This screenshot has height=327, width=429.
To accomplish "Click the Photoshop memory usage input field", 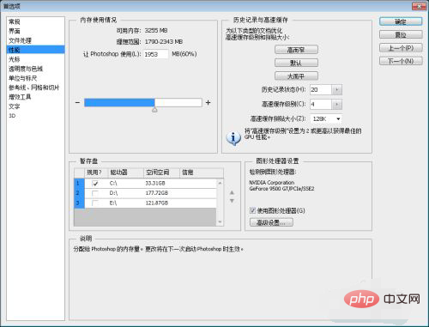I will tap(155, 54).
